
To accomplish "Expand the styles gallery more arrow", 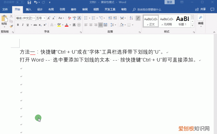I will (192, 26).
